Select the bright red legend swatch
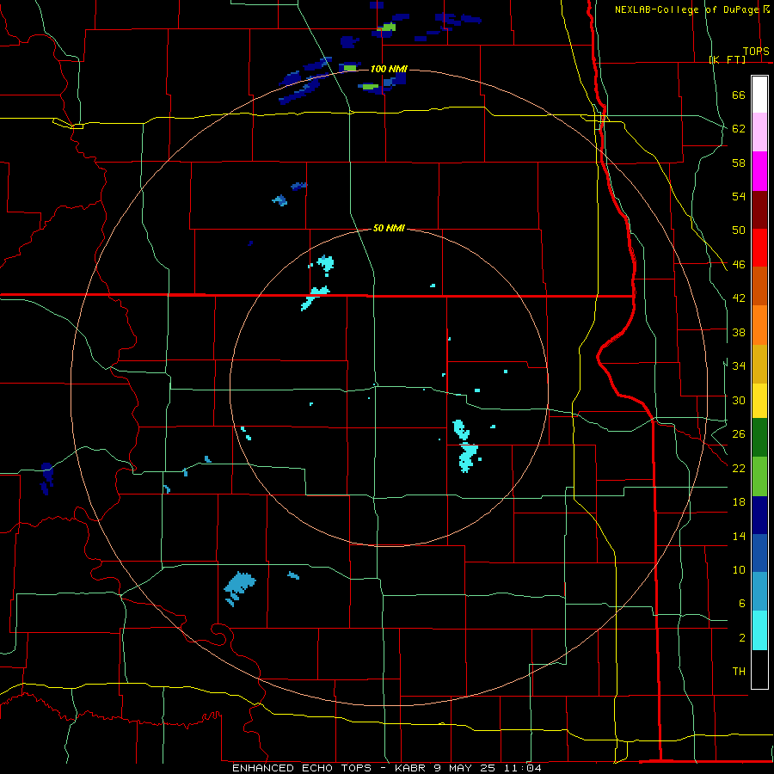This screenshot has height=774, width=774. [759, 248]
